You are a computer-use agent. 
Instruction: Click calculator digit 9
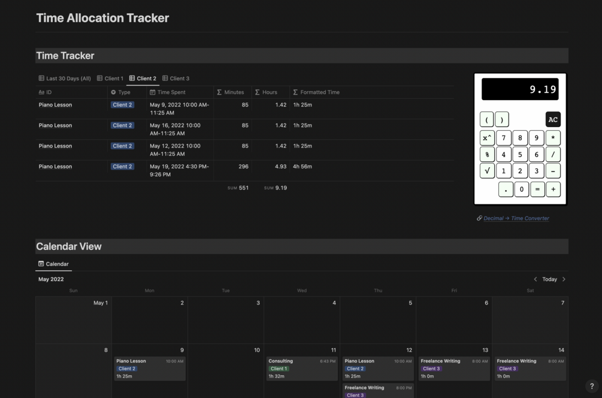pyautogui.click(x=537, y=138)
